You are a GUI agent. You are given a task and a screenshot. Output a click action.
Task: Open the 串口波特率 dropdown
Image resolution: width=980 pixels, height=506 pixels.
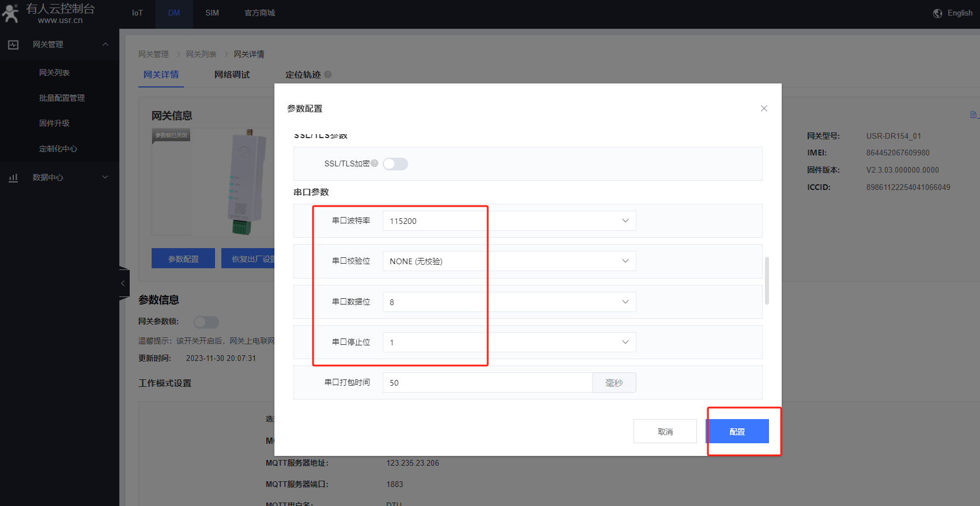509,221
